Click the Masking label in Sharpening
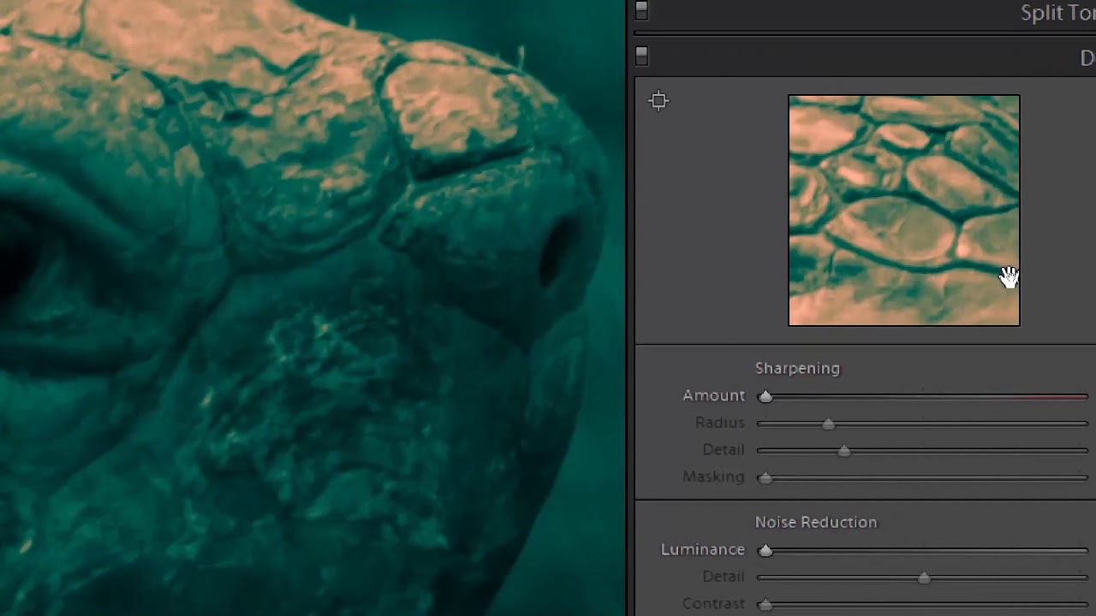The image size is (1096, 616). pyautogui.click(x=713, y=477)
